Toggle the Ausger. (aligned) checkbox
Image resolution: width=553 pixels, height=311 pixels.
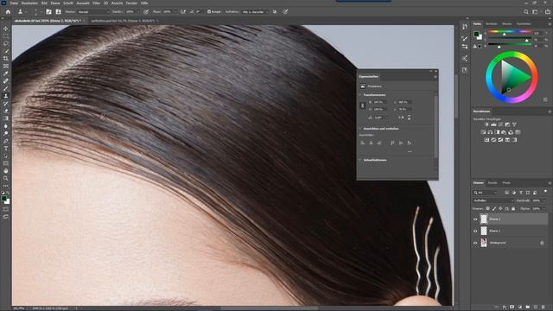pyautogui.click(x=209, y=11)
